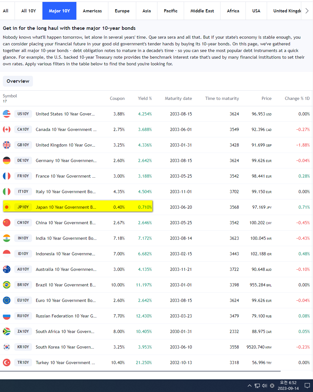The height and width of the screenshot is (392, 313).
Task: Open the CA10Y symbol link
Action: click(23, 129)
